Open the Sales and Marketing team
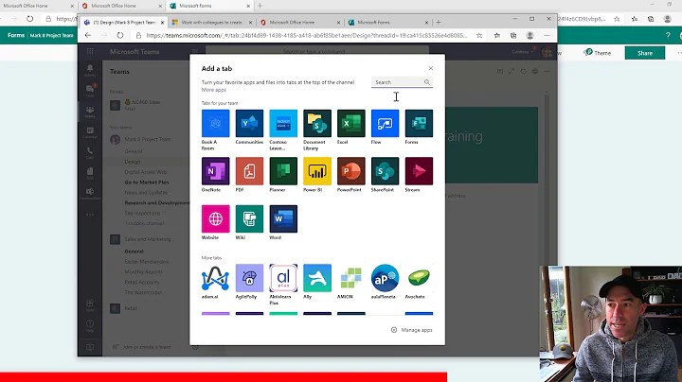This screenshot has height=382, width=682. point(148,239)
